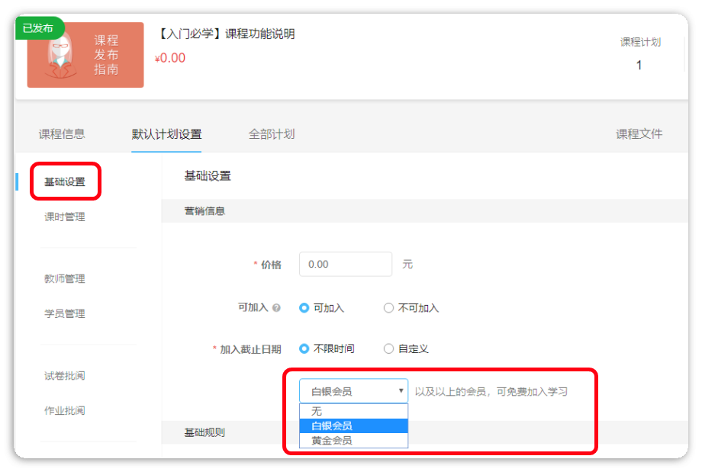Open the 课程文件 tab

639,134
